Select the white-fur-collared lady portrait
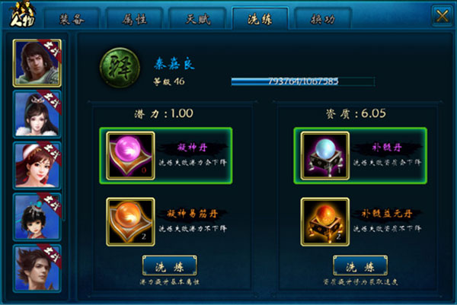Image resolution: width=457 pixels, height=305 pixels. click(37, 114)
